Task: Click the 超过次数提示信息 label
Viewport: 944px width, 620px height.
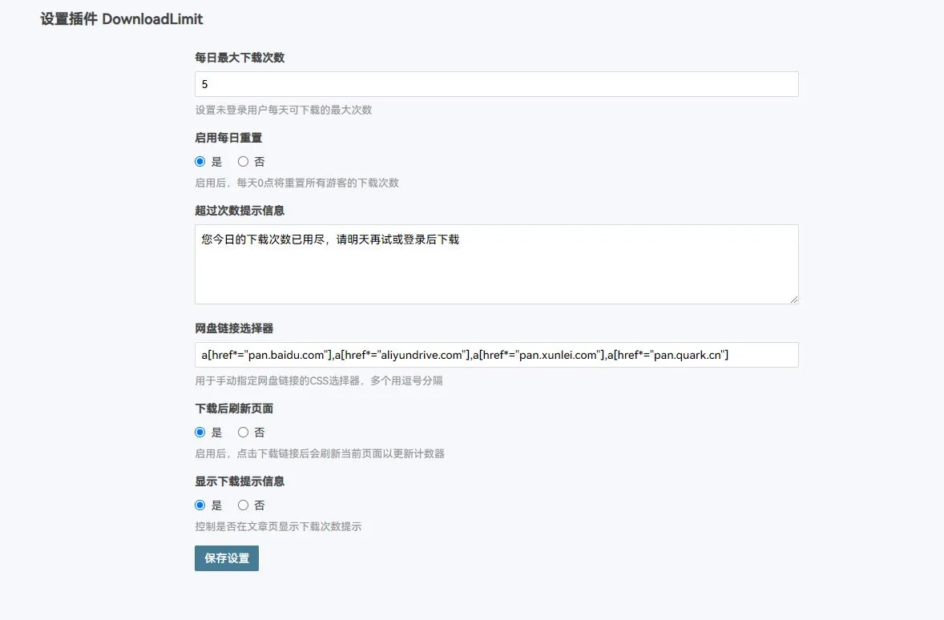Action: click(240, 211)
